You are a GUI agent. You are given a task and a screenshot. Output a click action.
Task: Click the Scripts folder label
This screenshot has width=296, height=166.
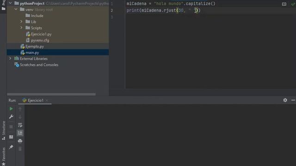click(x=37, y=28)
